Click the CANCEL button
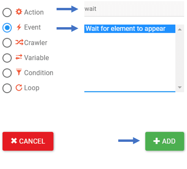 [x=28, y=141]
